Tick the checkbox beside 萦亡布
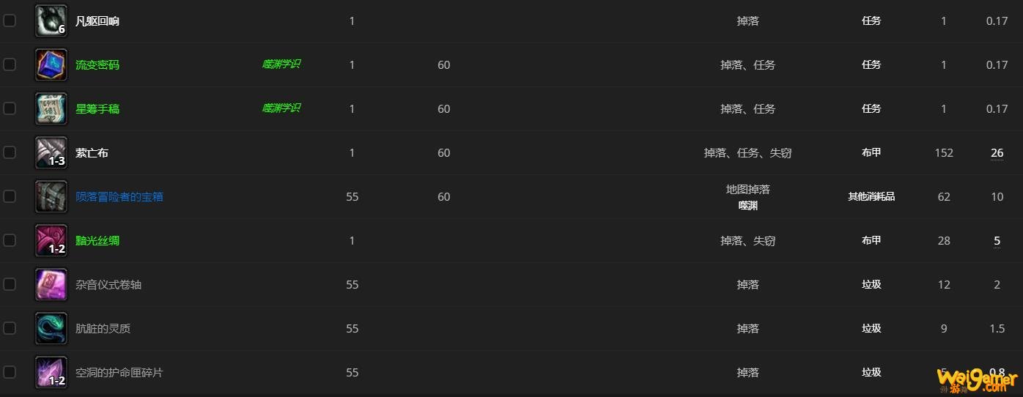The height and width of the screenshot is (397, 1023). tap(10, 152)
